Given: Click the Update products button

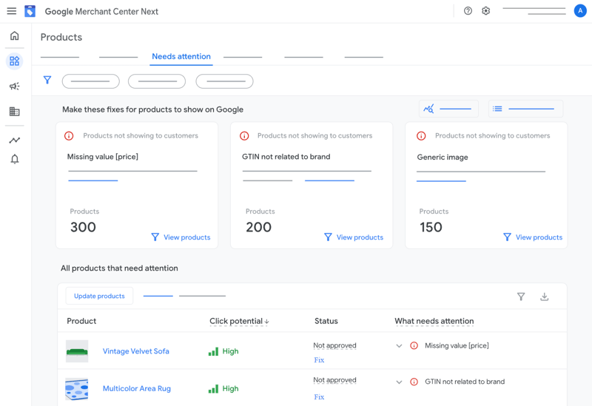Looking at the screenshot, I should click(99, 296).
